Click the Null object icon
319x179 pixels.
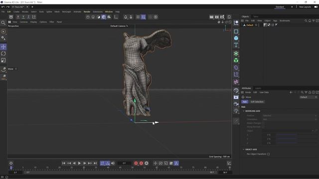click(236, 23)
